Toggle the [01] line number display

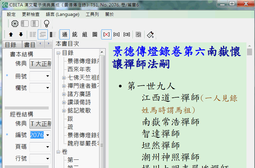pyautogui.click(x=117, y=34)
